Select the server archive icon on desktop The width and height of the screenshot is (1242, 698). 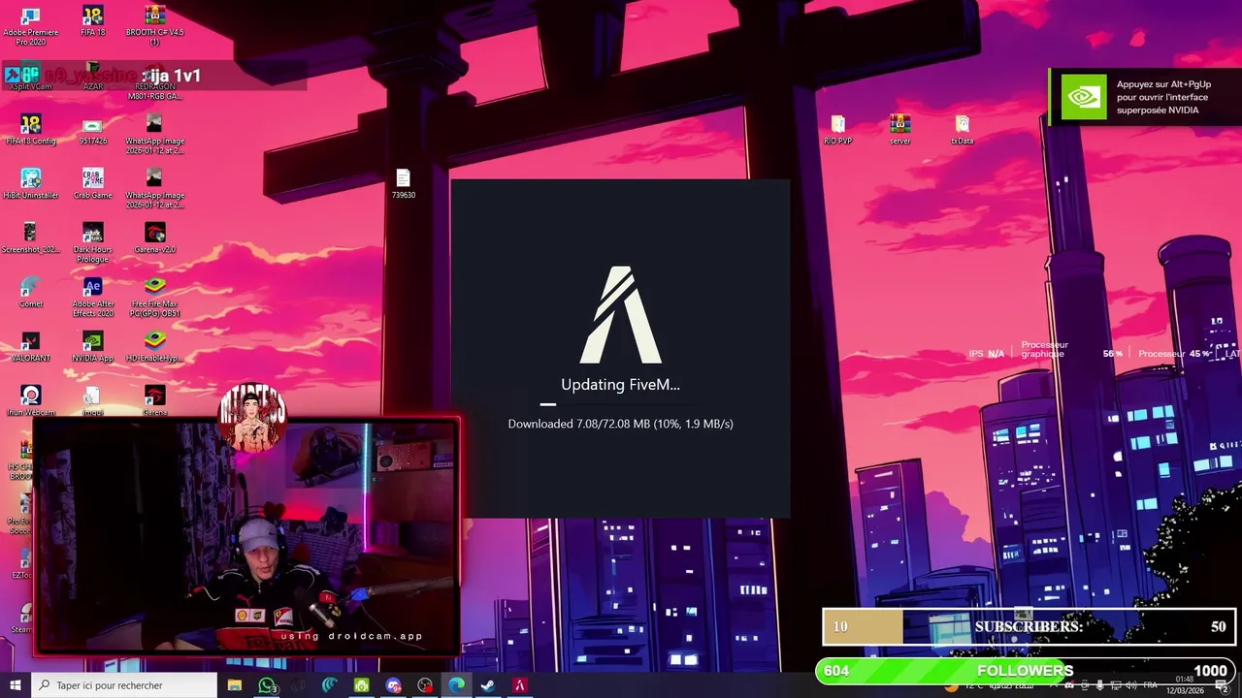(x=899, y=130)
